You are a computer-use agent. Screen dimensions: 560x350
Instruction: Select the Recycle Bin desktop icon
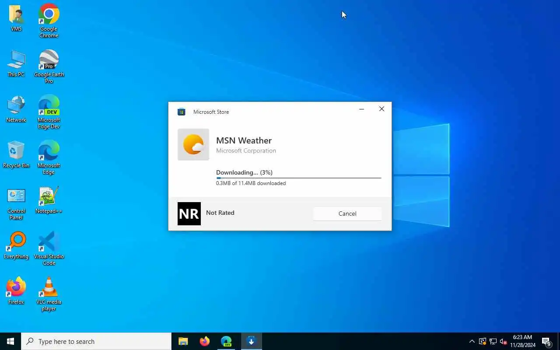click(x=16, y=155)
